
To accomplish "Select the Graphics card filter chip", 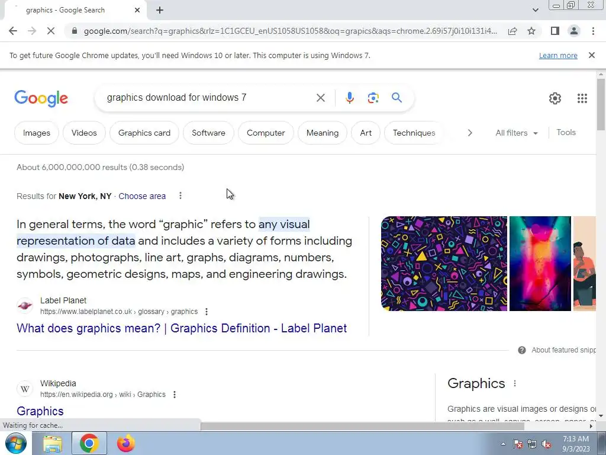I will (x=144, y=133).
